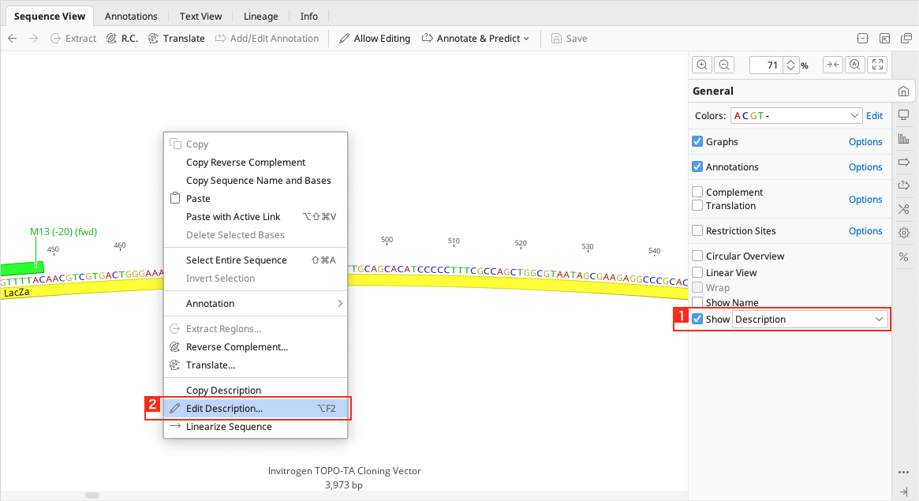Uncheck the Graphs checkbox

(697, 142)
